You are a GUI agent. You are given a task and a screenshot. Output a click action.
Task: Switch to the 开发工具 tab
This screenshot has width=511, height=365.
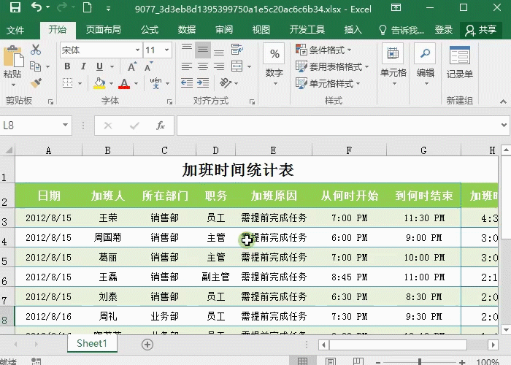pyautogui.click(x=307, y=30)
